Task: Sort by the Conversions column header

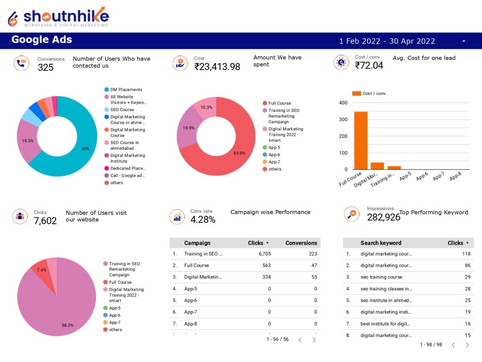Action: point(301,243)
